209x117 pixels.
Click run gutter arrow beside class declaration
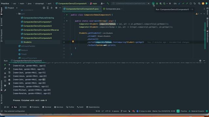tap(67, 15)
